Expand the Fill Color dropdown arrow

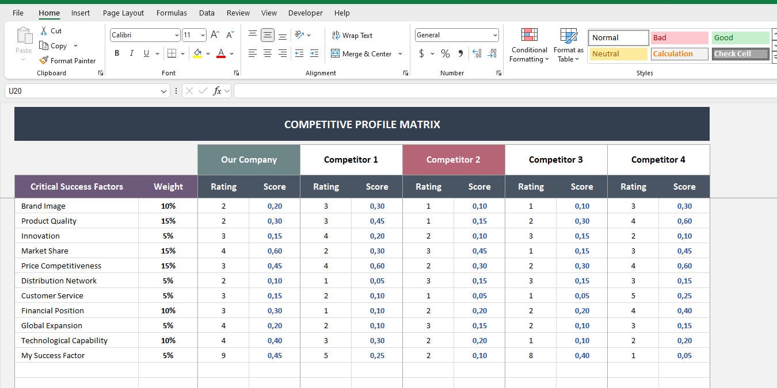(x=208, y=53)
